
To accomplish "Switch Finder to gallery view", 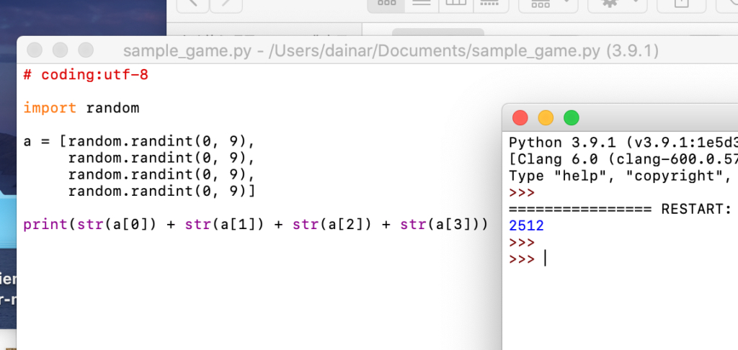I will (x=489, y=4).
